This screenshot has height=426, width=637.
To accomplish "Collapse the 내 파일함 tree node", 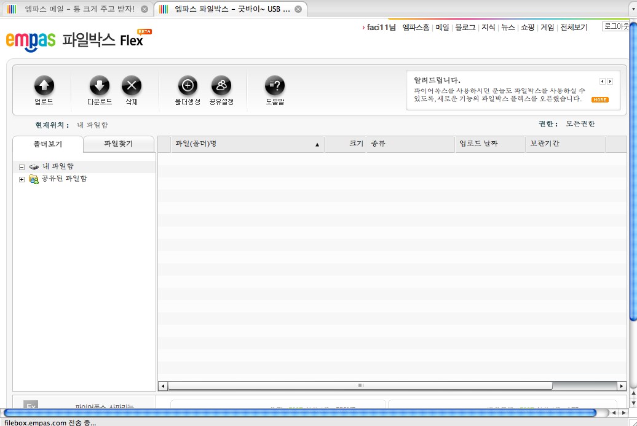I will click(22, 167).
